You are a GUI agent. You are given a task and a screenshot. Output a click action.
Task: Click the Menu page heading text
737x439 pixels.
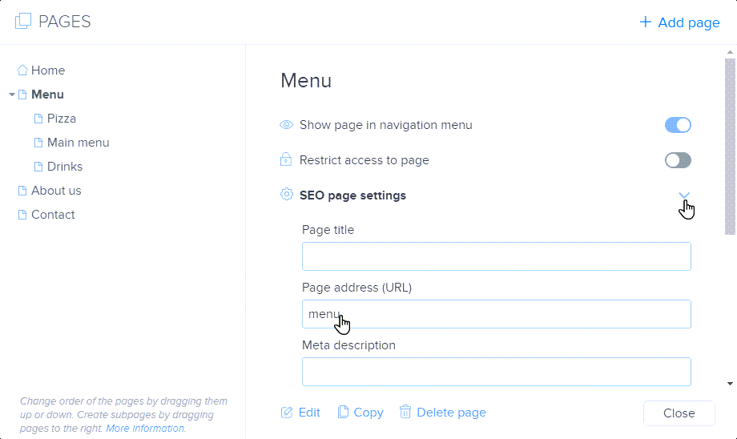[306, 81]
